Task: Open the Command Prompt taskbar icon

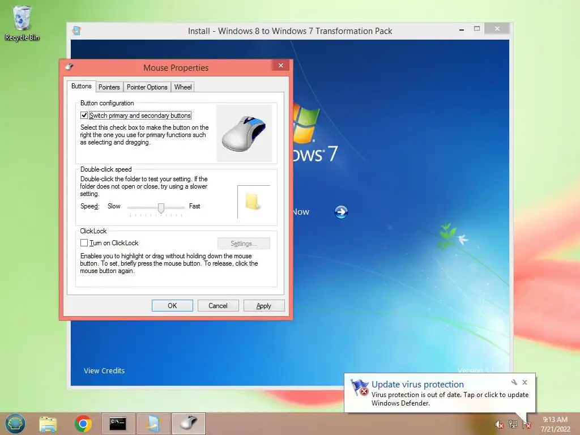Action: [118, 424]
